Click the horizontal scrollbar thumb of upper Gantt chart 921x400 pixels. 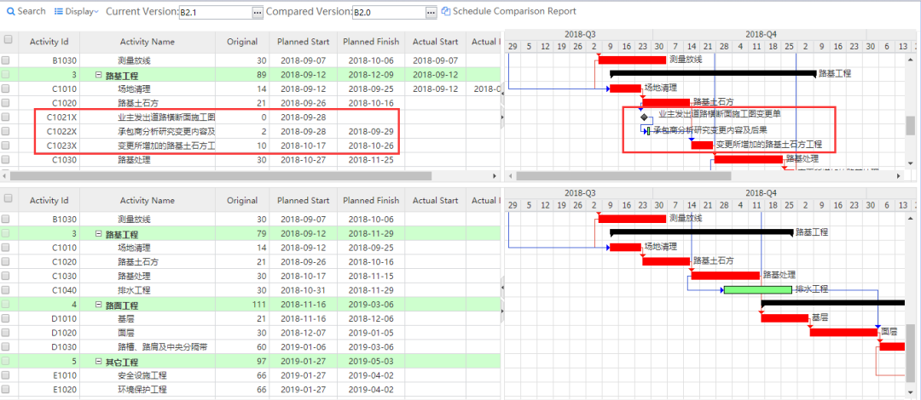[623, 175]
